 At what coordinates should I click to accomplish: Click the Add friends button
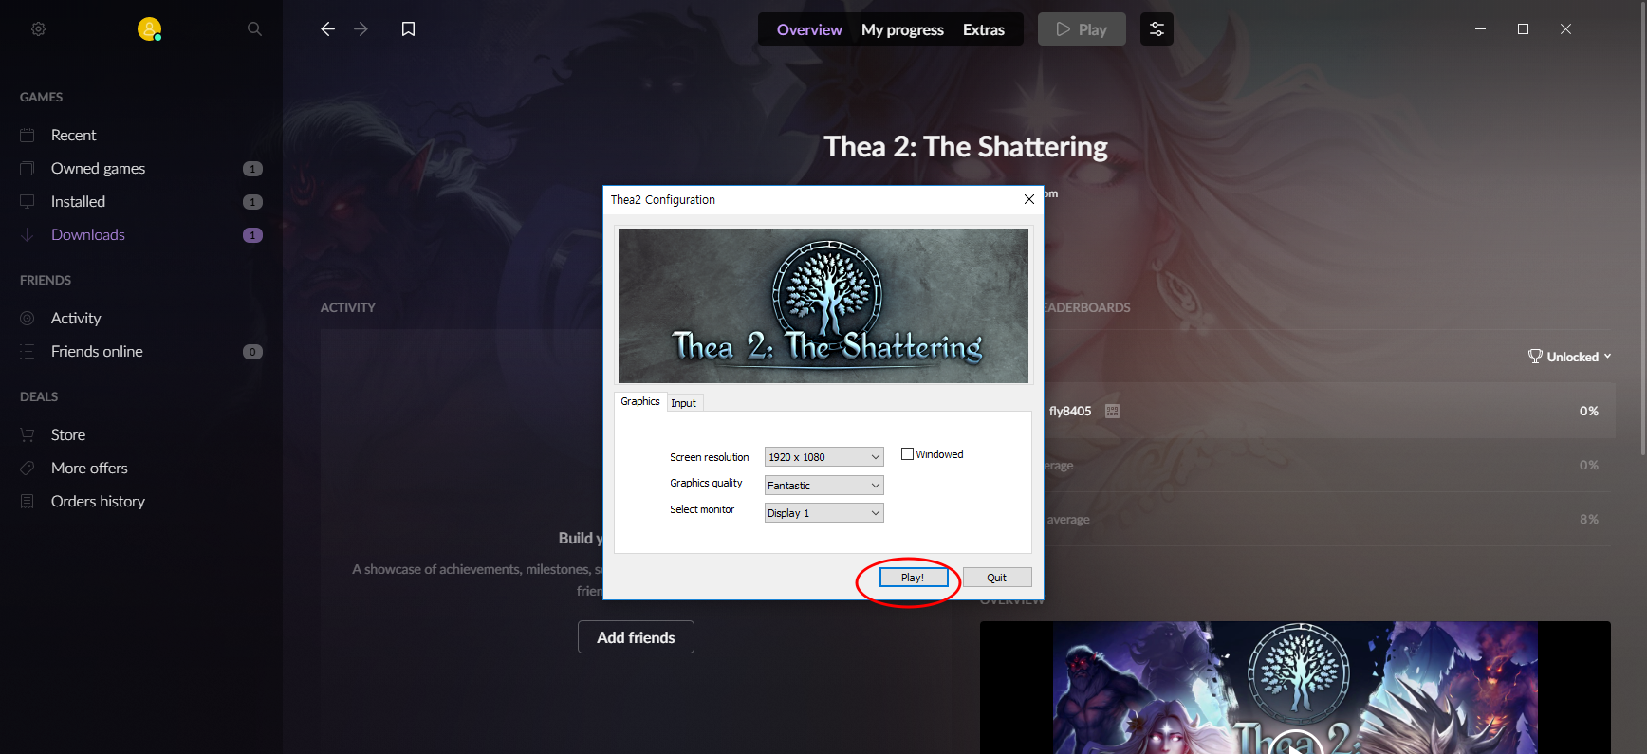coord(636,637)
